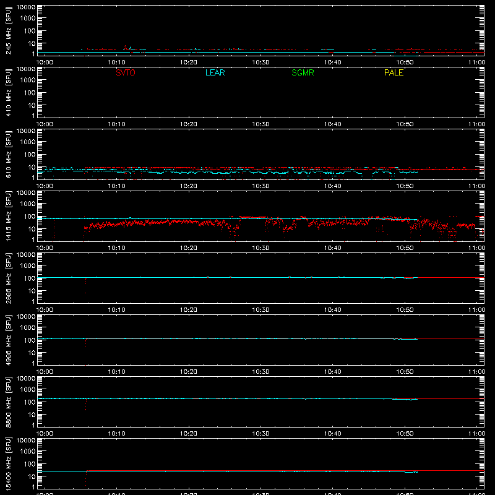
Task: Select the 2695 MHz [SFU] axis title
Action: coord(8,278)
